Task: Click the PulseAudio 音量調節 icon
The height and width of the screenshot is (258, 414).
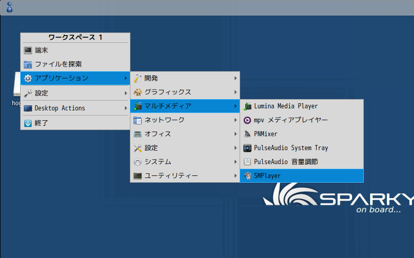Action: point(247,162)
